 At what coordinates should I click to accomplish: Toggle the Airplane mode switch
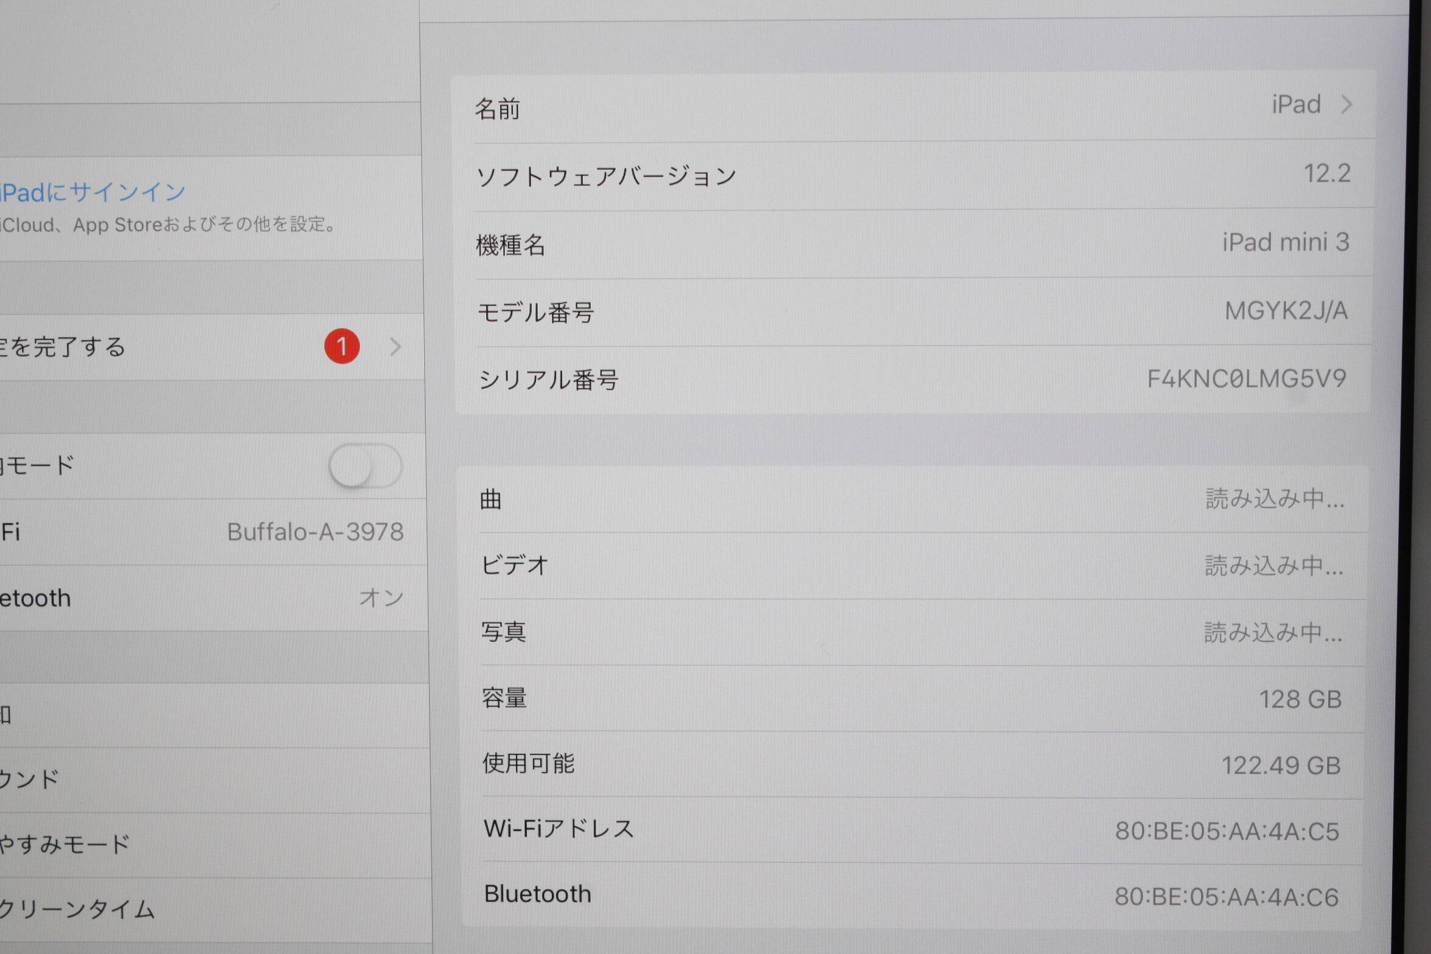365,466
